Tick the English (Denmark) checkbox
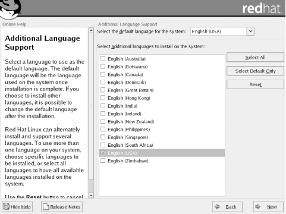The width and height of the screenshot is (286, 214). pos(103,82)
